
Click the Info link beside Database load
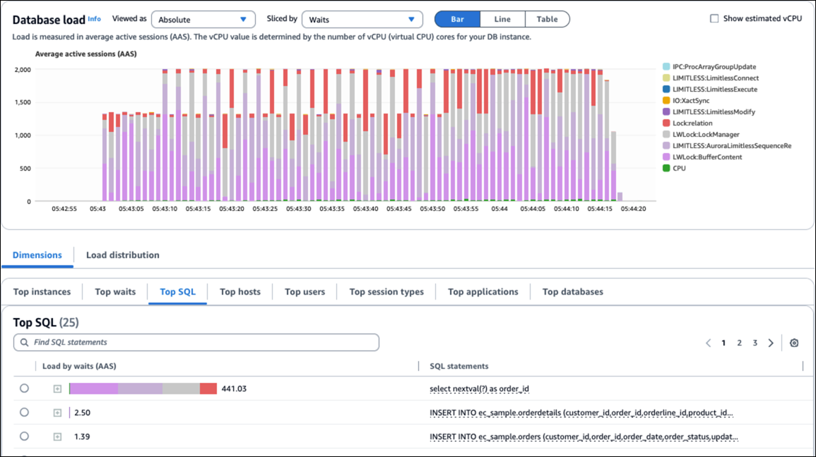(x=94, y=19)
